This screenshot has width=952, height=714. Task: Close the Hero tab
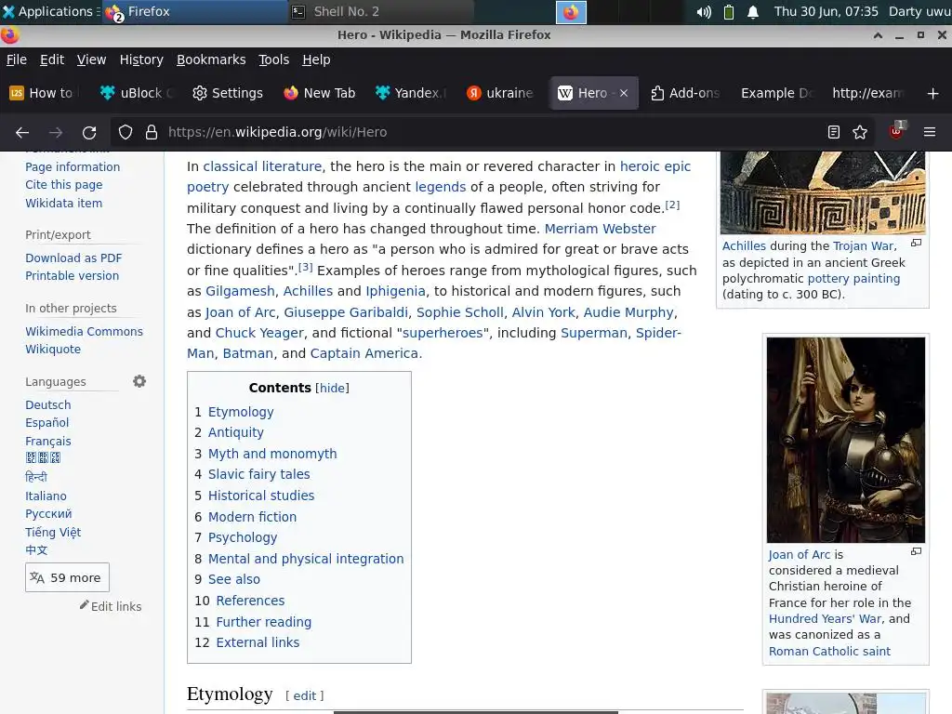coord(624,94)
